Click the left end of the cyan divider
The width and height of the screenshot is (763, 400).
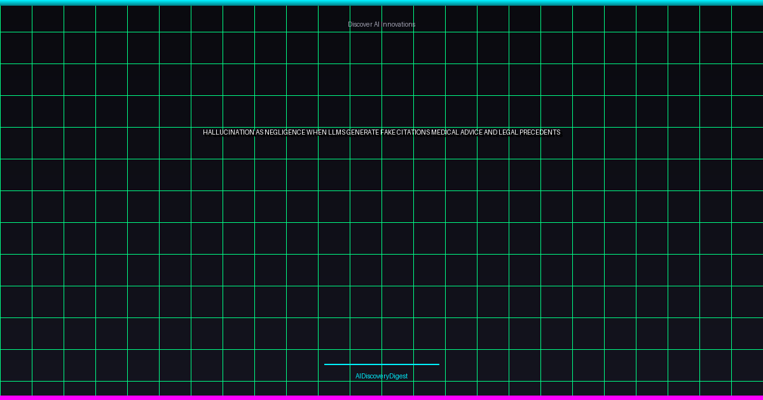(x=326, y=364)
